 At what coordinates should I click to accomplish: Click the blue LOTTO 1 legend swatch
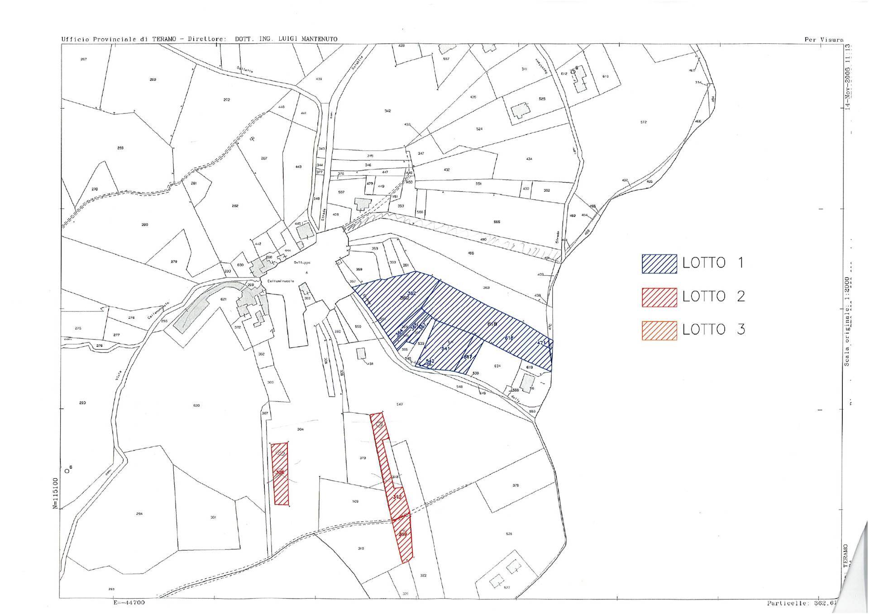coord(659,264)
